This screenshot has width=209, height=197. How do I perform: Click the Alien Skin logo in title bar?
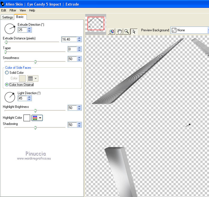point(3,4)
